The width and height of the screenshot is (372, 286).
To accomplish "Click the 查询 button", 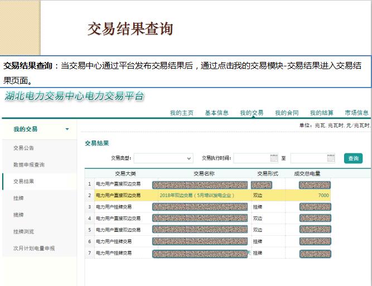I will coord(353,158).
